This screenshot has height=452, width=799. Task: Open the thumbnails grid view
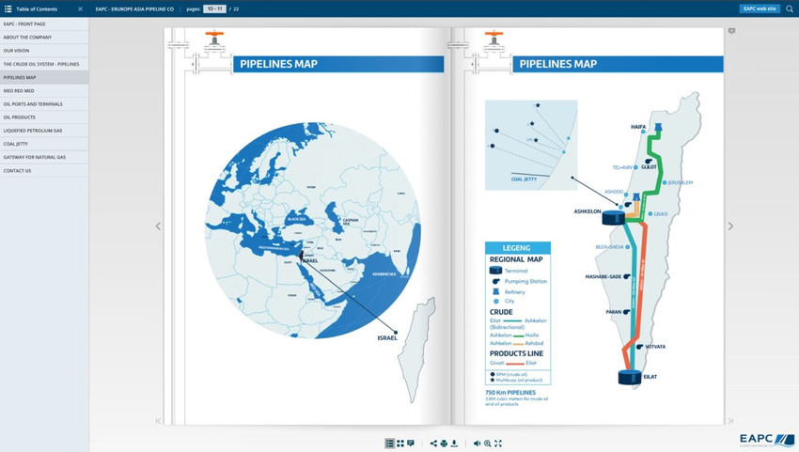400,444
